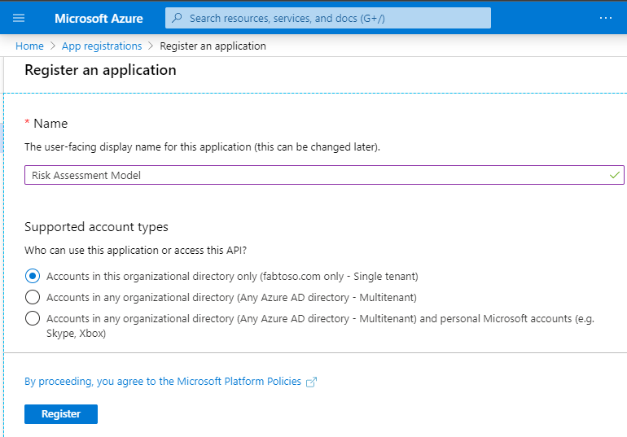Click the green checkmark in Name field
The height and width of the screenshot is (437, 627).
[x=615, y=175]
